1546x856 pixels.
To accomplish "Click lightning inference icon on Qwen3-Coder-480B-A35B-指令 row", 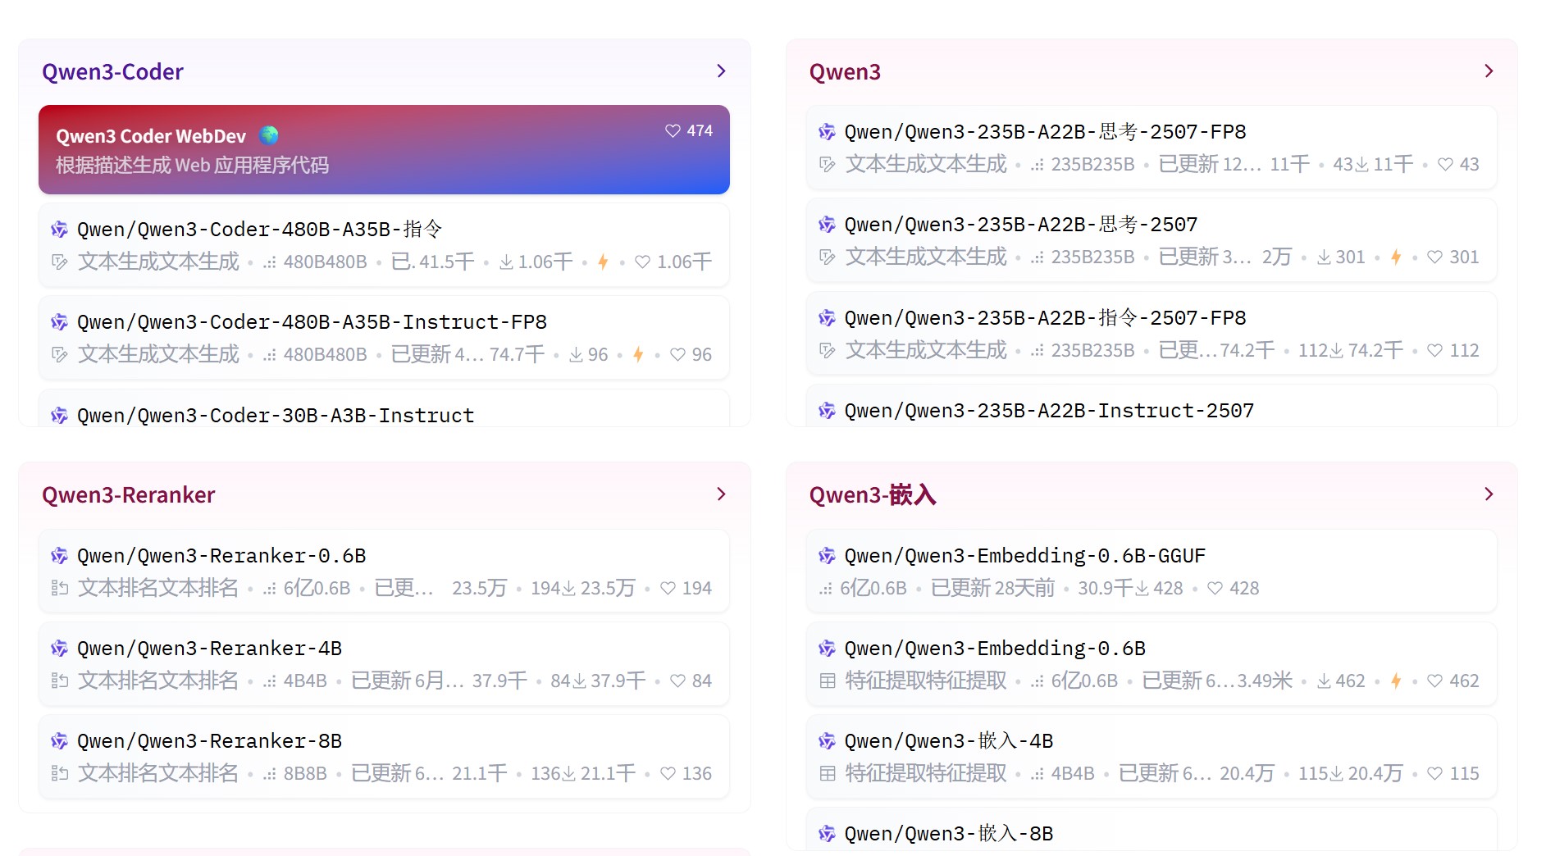I will click(603, 262).
